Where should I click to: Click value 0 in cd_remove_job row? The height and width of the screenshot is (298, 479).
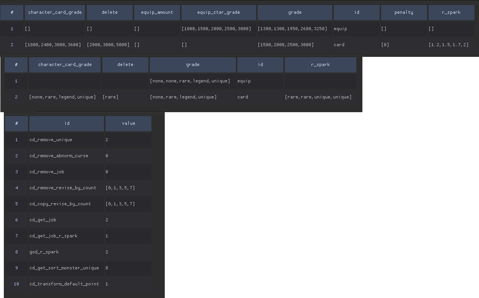[x=128, y=172]
